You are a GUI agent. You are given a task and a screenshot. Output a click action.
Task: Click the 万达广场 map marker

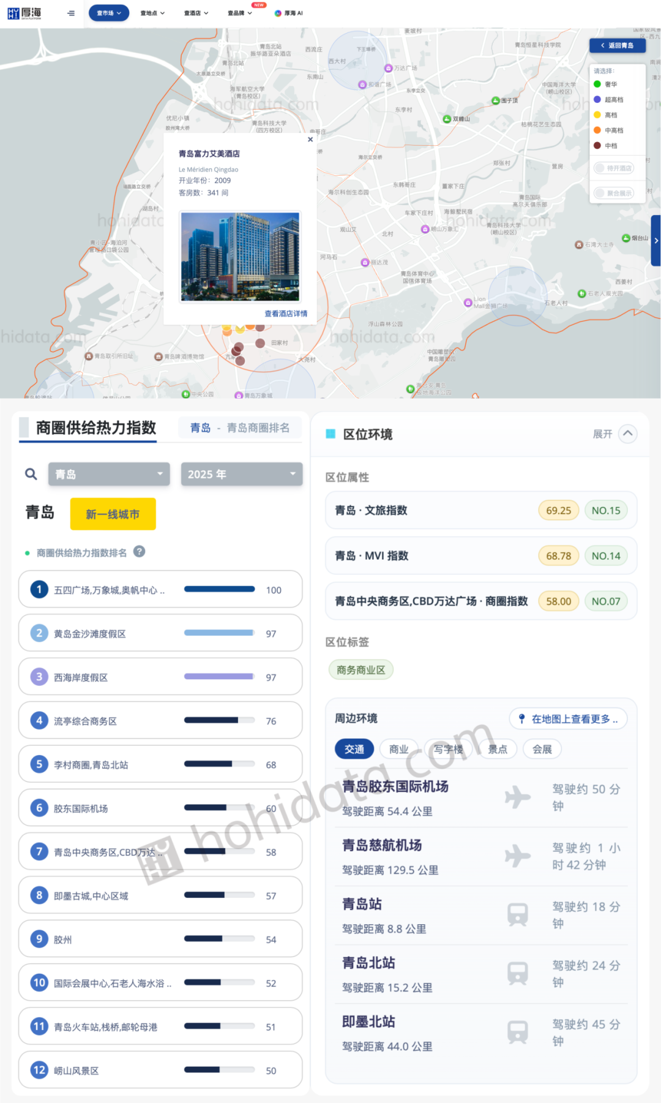click(388, 68)
